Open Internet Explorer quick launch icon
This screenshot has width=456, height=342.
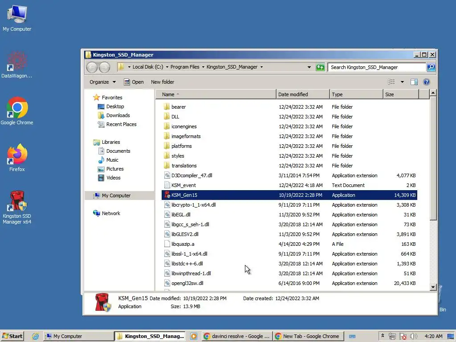pos(36,336)
